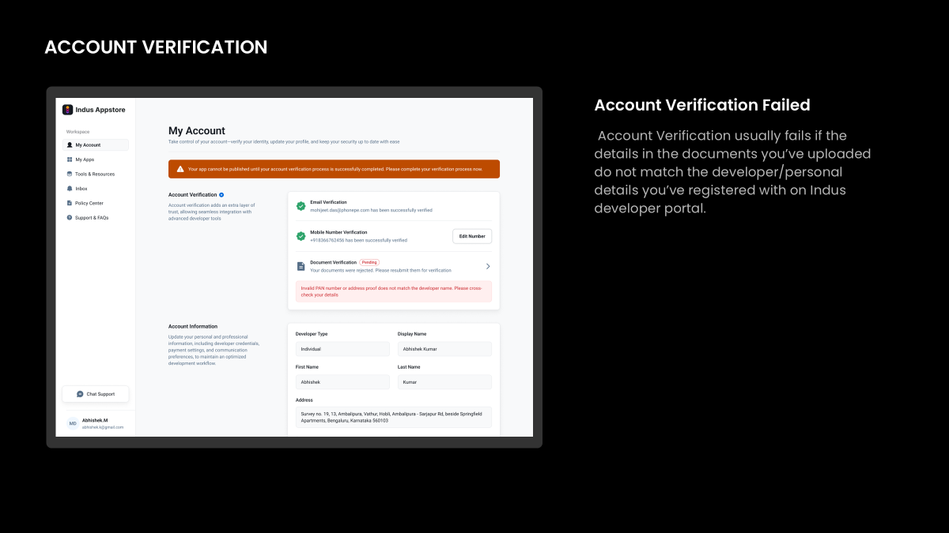Click the Tools & Resources stack icon
The width and height of the screenshot is (949, 533).
pos(70,174)
